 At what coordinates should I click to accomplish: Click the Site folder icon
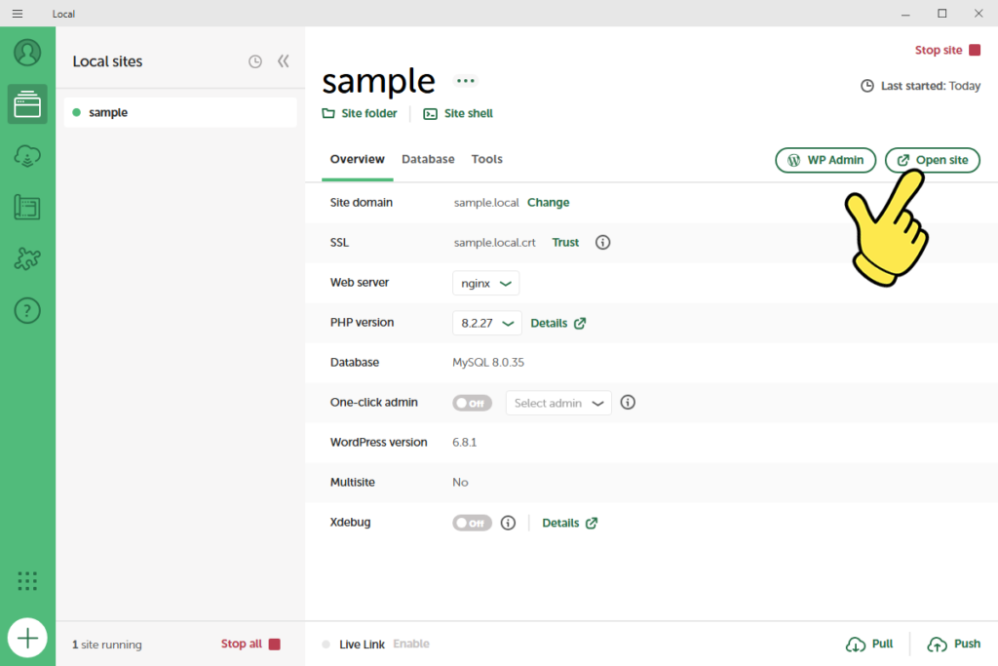click(328, 113)
